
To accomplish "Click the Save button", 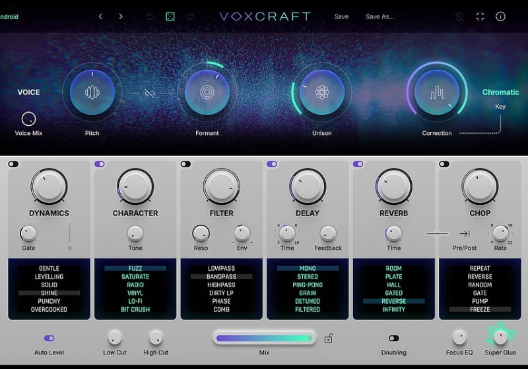I will point(341,16).
